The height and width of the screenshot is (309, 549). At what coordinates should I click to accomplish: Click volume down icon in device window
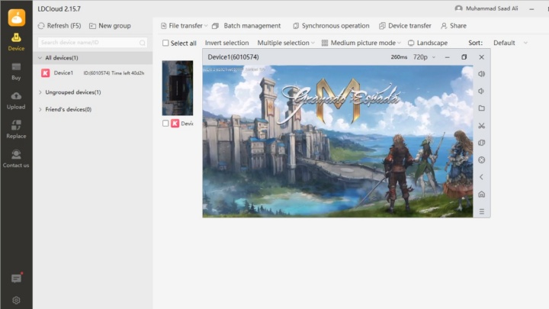click(481, 91)
